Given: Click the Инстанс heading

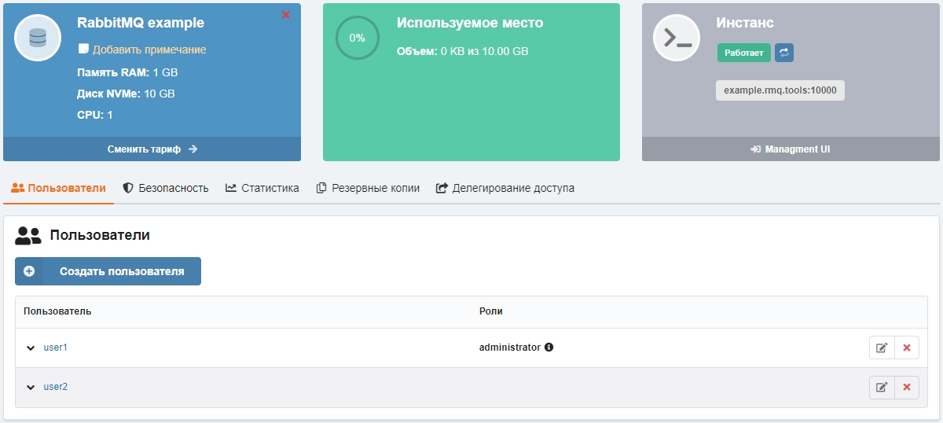Looking at the screenshot, I should coord(745,23).
